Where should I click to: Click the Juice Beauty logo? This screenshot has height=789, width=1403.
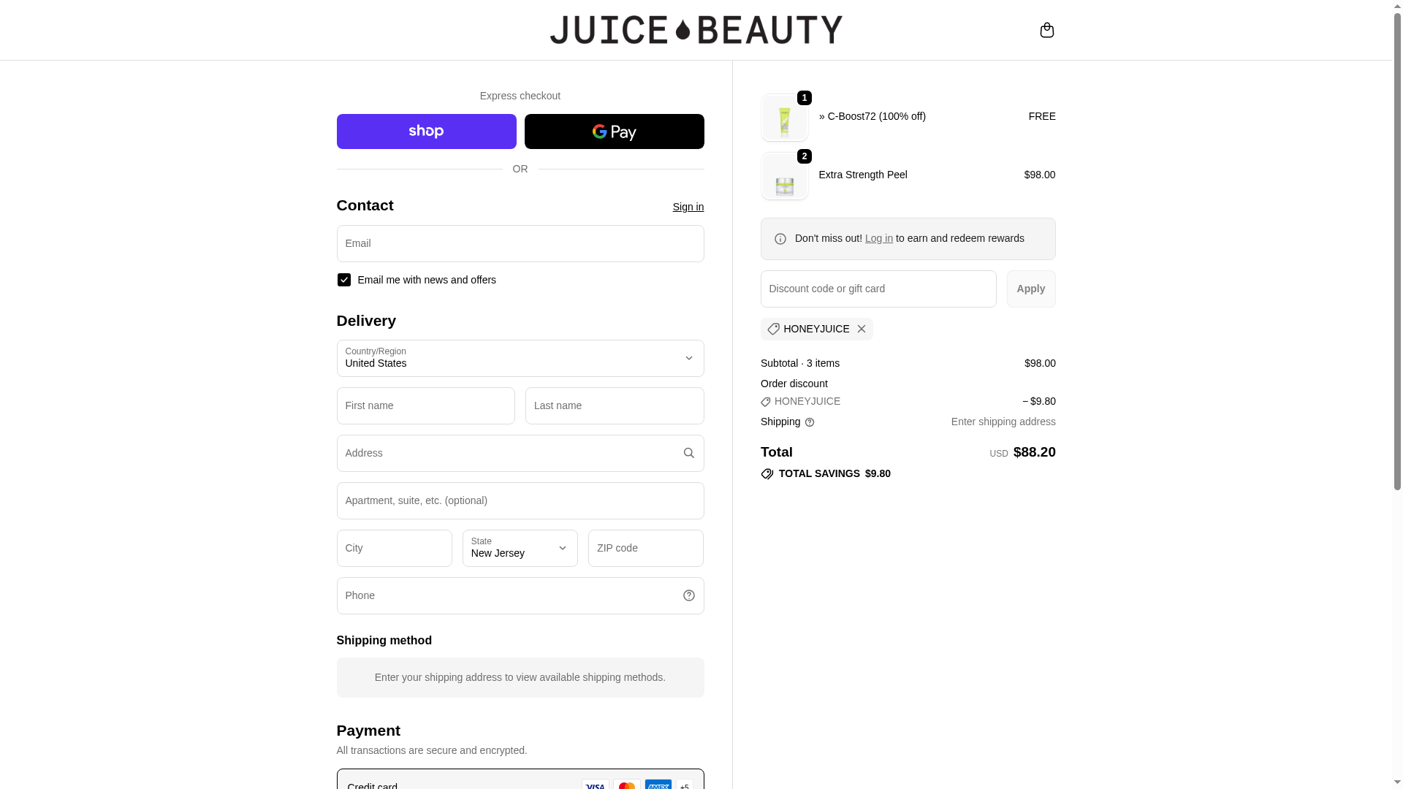(696, 30)
